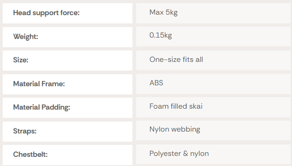Click the 'Weight:' label cell
The width and height of the screenshot is (292, 166).
pyautogui.click(x=67, y=37)
